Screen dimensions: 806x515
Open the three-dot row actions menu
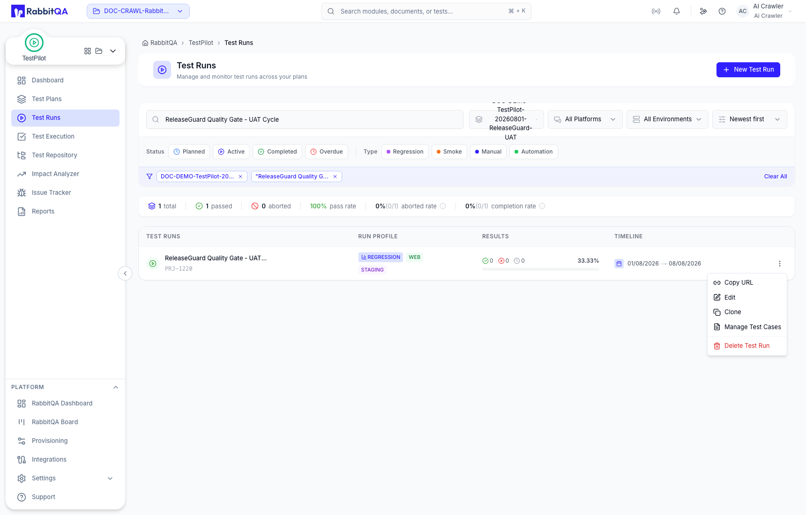coord(780,264)
